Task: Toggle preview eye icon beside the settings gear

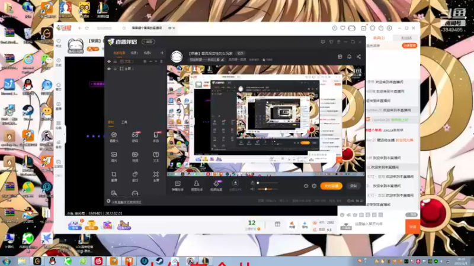Action: point(306,186)
